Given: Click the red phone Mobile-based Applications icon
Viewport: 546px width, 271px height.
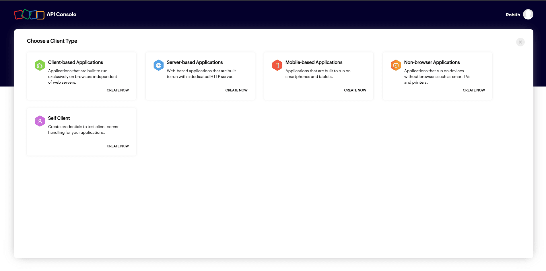Looking at the screenshot, I should pyautogui.click(x=277, y=65).
